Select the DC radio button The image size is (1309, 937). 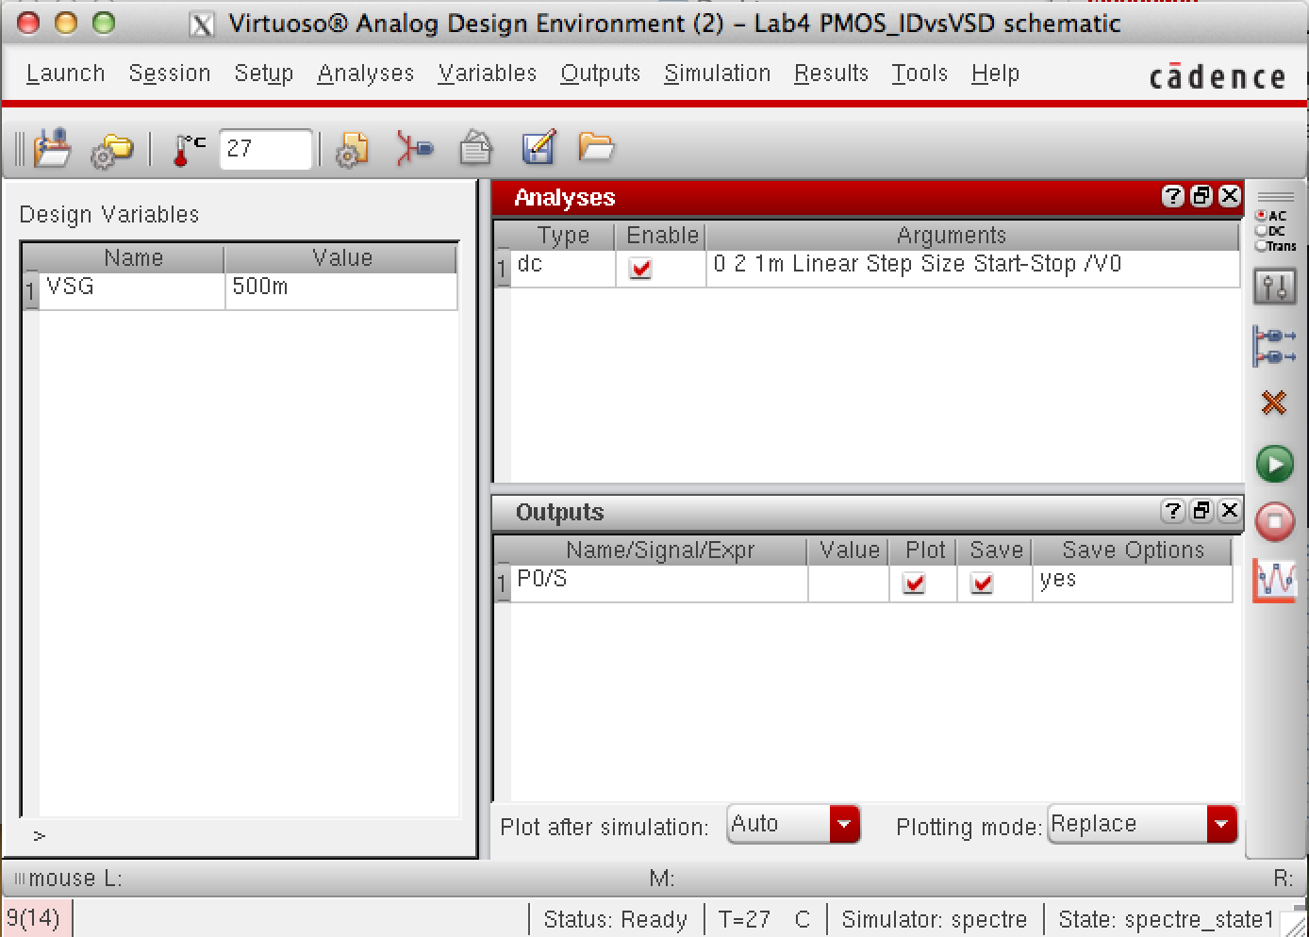point(1261,231)
